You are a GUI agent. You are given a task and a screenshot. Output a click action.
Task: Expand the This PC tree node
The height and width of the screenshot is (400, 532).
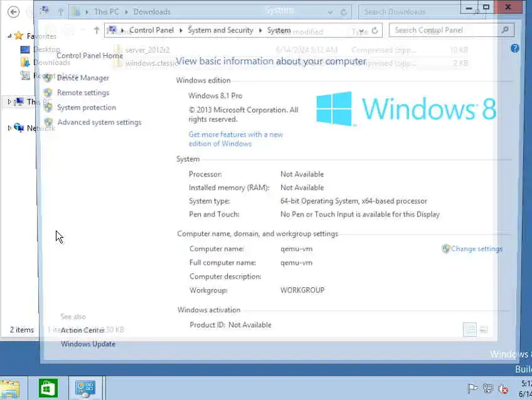coord(9,101)
